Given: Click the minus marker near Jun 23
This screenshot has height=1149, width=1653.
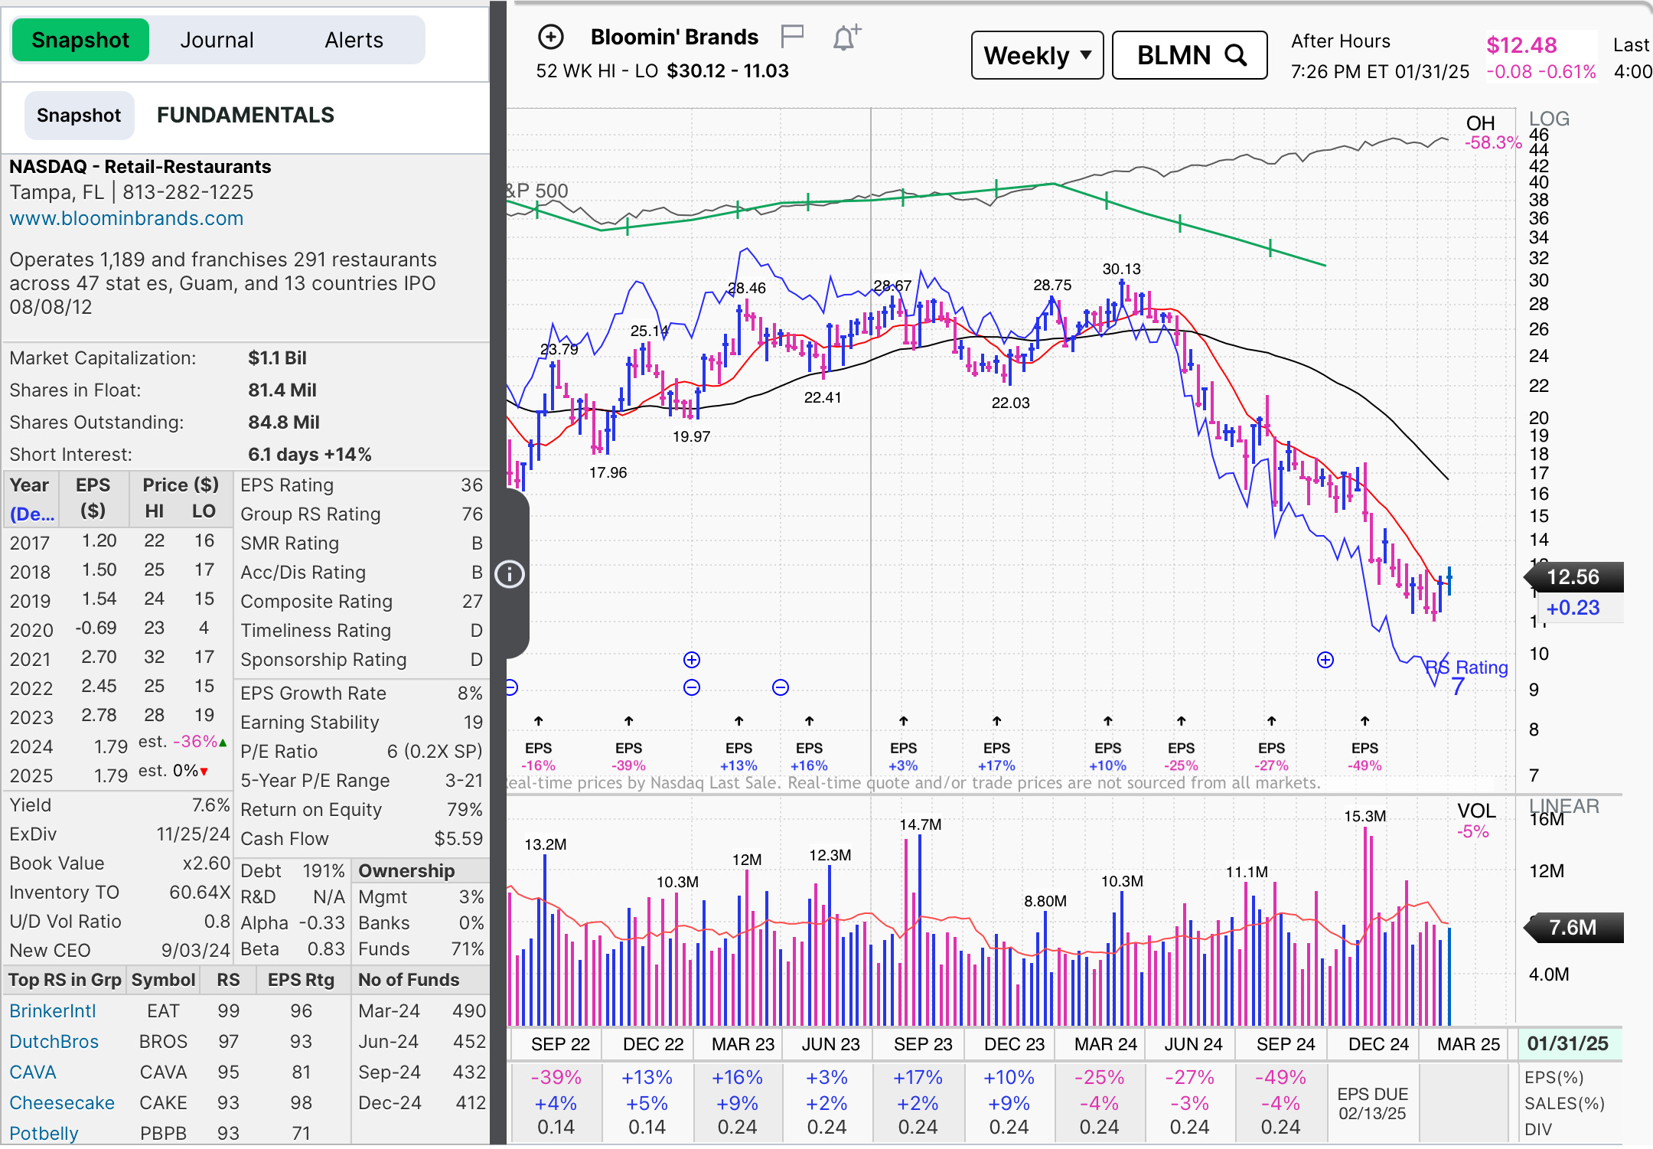Looking at the screenshot, I should [781, 687].
